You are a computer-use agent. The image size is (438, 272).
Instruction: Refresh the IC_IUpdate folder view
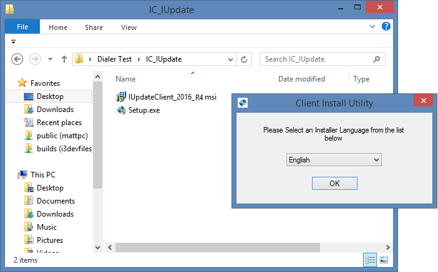244,59
